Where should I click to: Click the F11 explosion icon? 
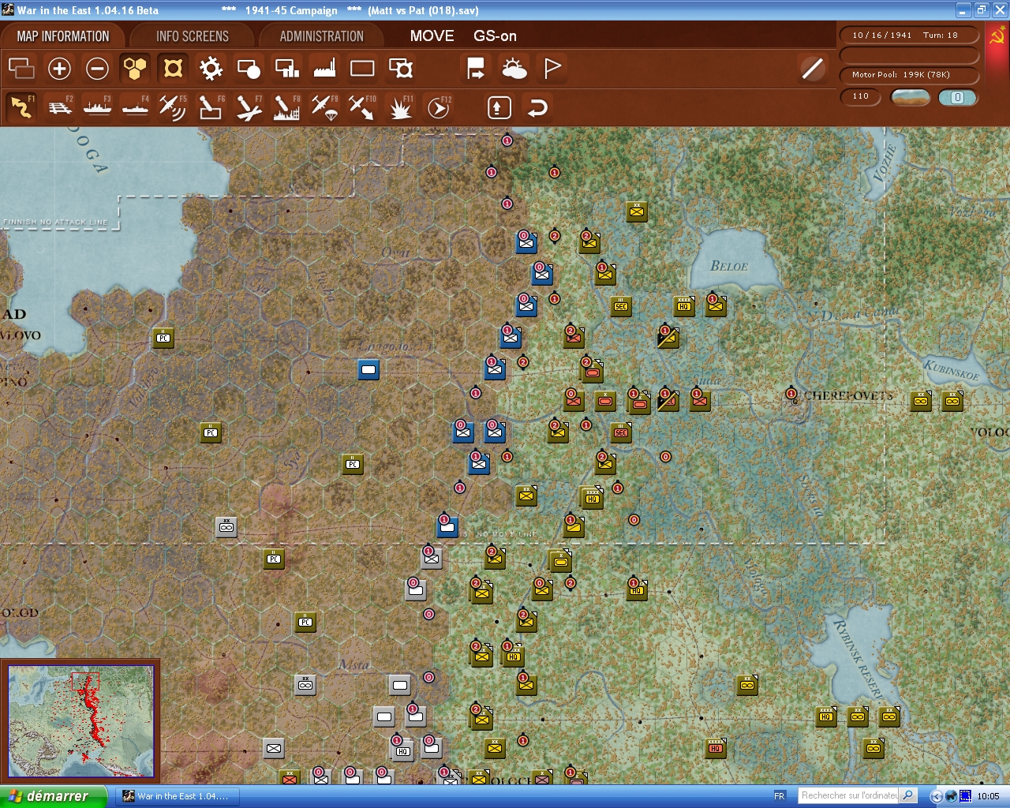pyautogui.click(x=401, y=107)
